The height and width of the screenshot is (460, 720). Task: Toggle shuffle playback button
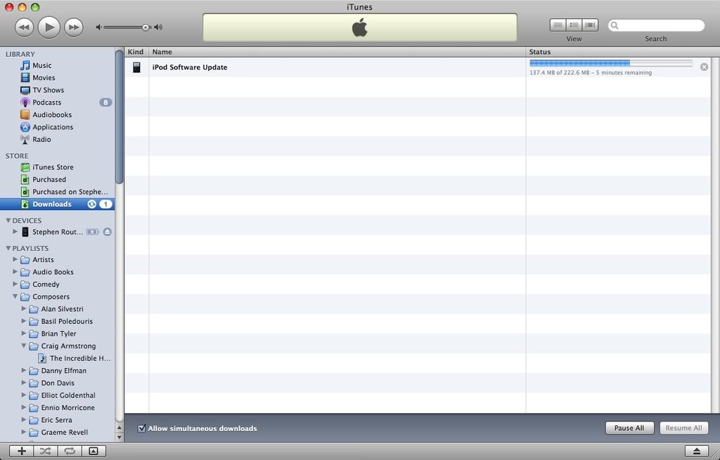46,452
